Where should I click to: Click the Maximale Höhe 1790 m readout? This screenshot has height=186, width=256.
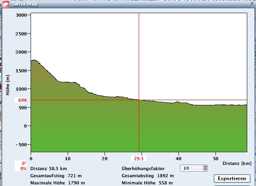pos(57,183)
